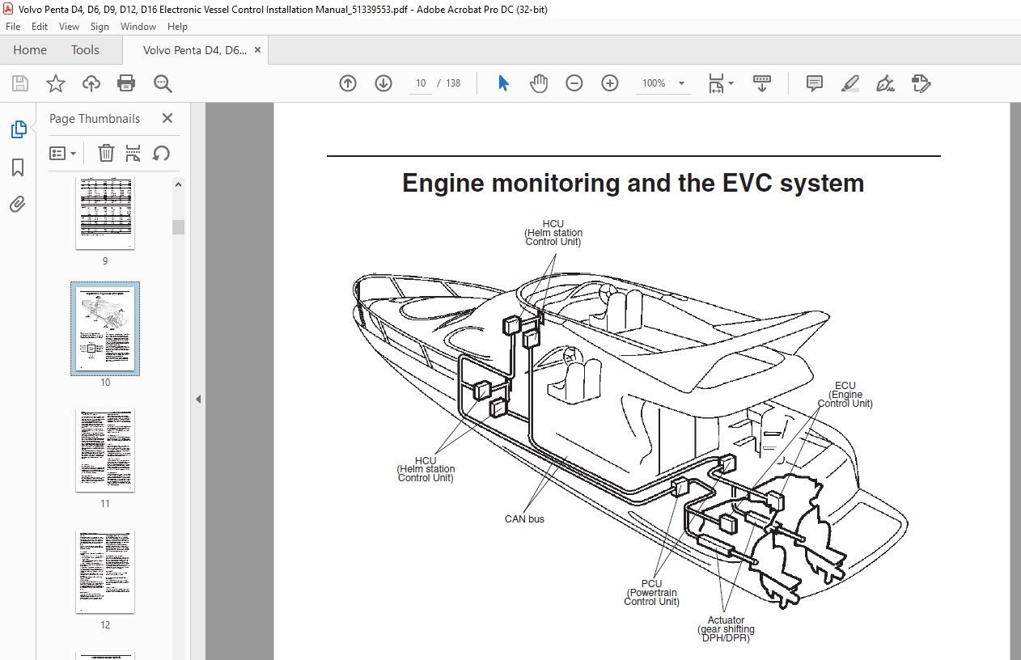Viewport: 1021px width, 660px height.
Task: Open Attachments paperclip panel
Action: pos(18,205)
